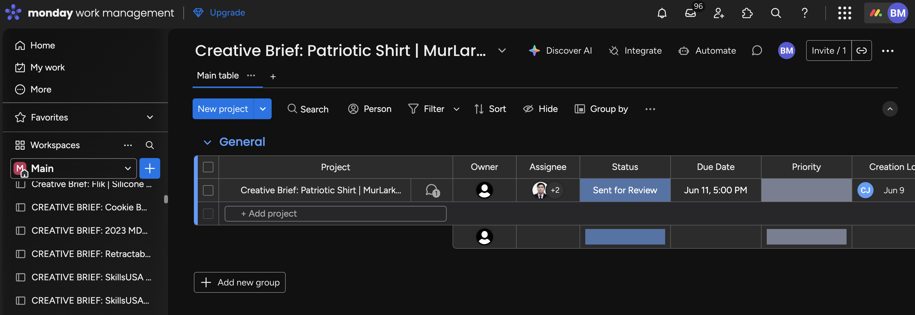
Task: Click Add new group button
Action: coord(240,283)
